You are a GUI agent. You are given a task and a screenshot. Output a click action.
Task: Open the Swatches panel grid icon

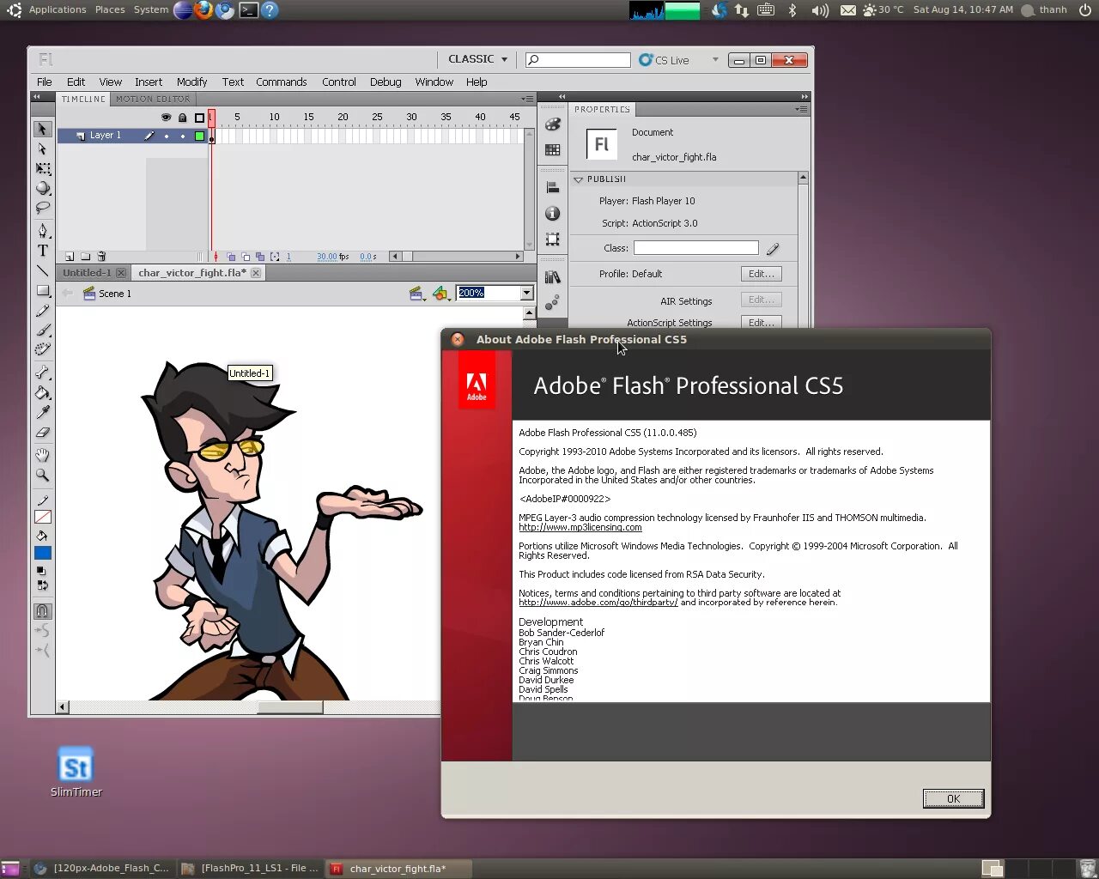click(x=553, y=150)
